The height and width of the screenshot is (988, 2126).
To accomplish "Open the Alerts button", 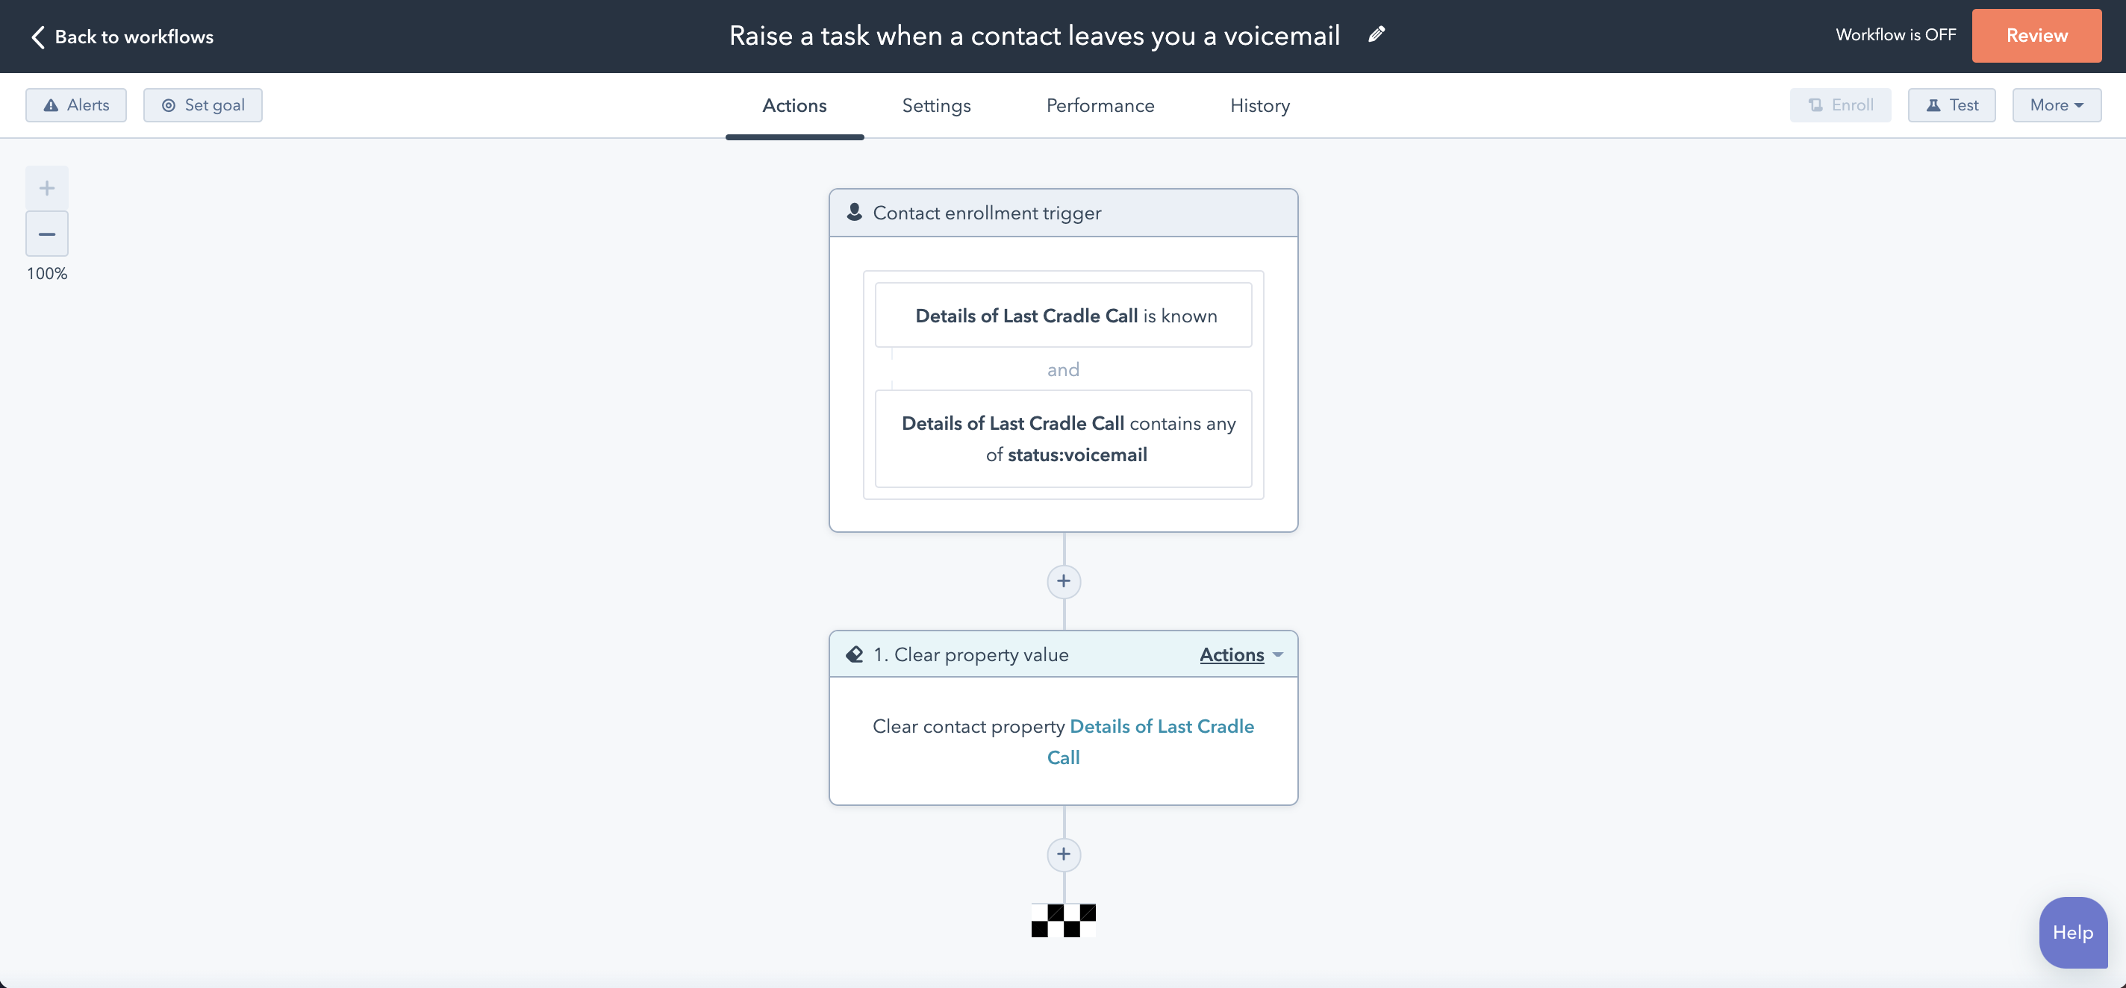I will (76, 105).
